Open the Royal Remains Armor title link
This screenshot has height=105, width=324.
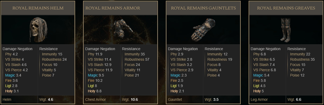[113, 8]
